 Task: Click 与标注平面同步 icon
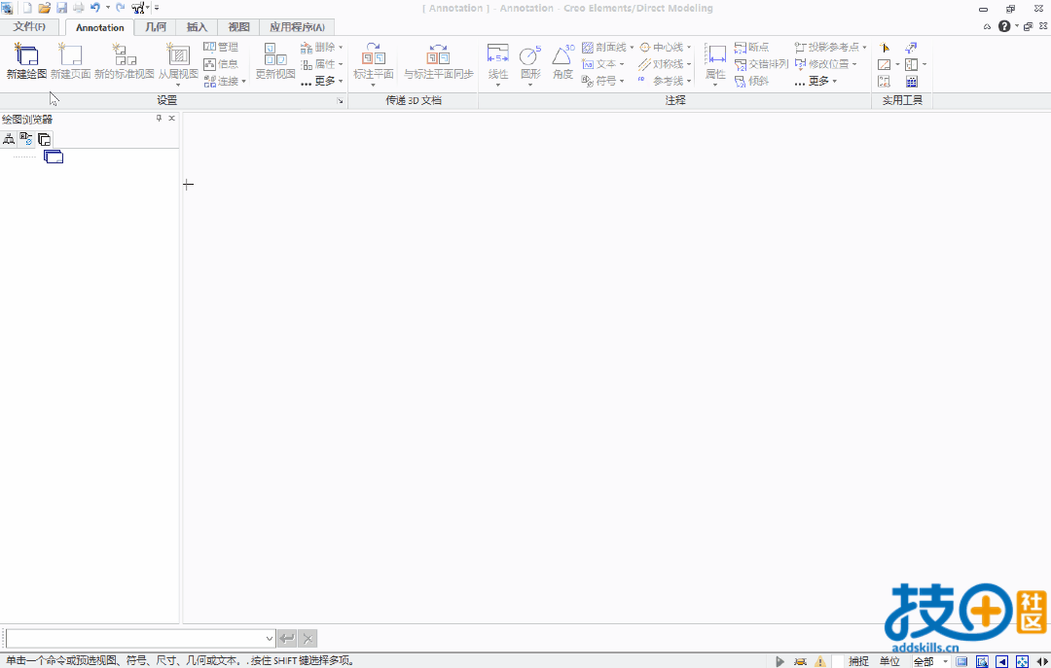438,54
